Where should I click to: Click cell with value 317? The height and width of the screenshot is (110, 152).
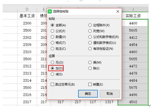61,102
